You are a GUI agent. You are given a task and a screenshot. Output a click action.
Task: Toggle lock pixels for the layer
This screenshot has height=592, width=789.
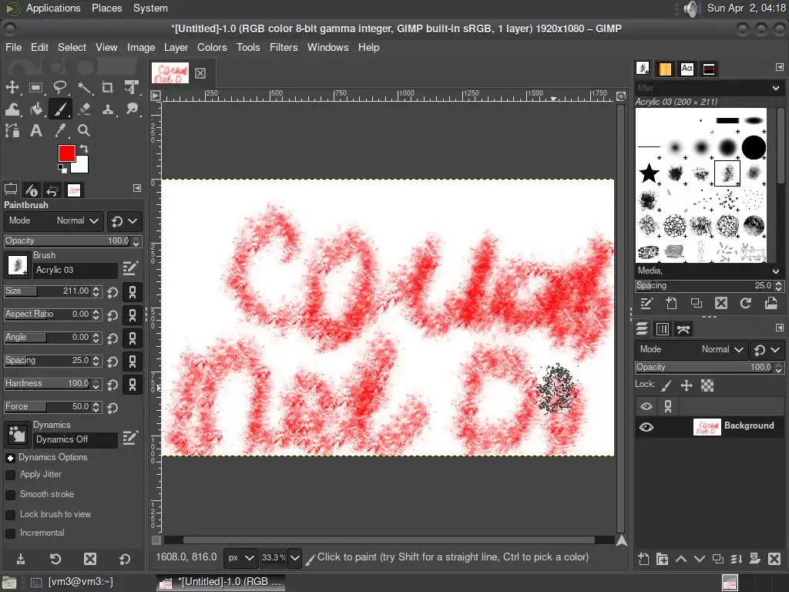tap(666, 385)
